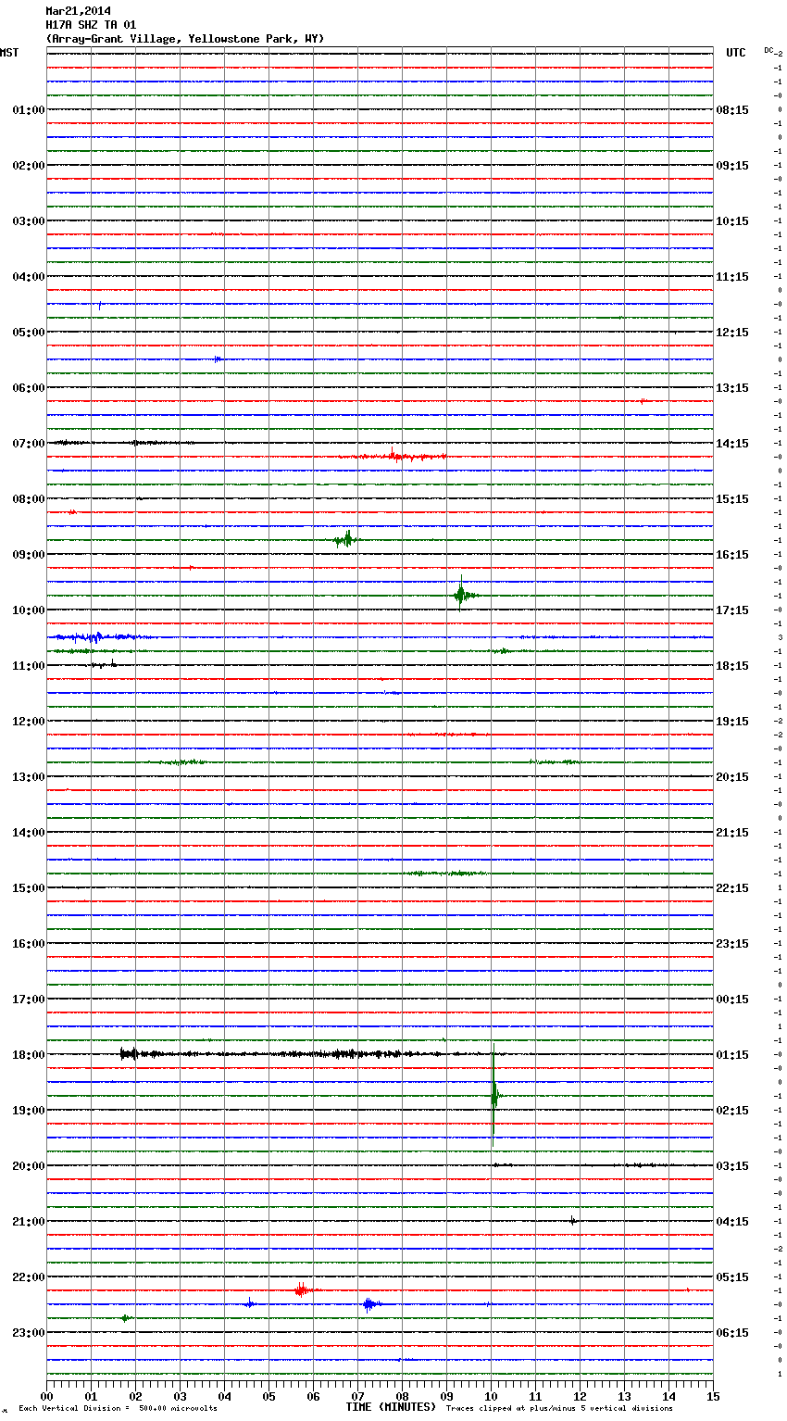This screenshot has height=1421, width=787.
Task: Click the 12:00 MST time label
Action: [28, 721]
